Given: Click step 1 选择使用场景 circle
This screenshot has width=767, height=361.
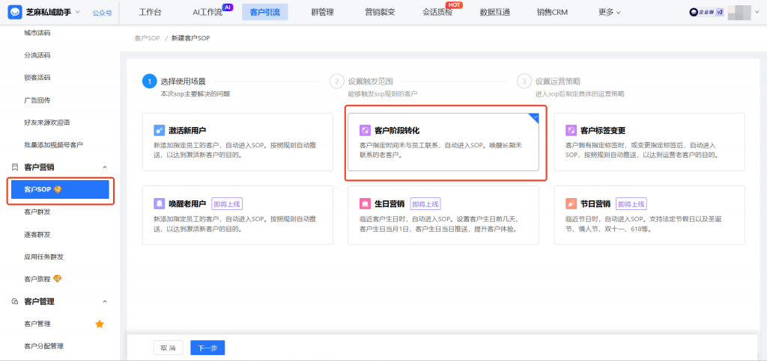Looking at the screenshot, I should [149, 81].
